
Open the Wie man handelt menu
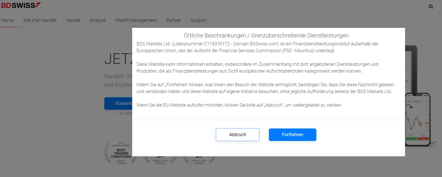[40, 20]
